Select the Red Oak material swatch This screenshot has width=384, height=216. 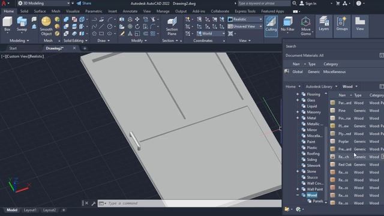(332, 164)
